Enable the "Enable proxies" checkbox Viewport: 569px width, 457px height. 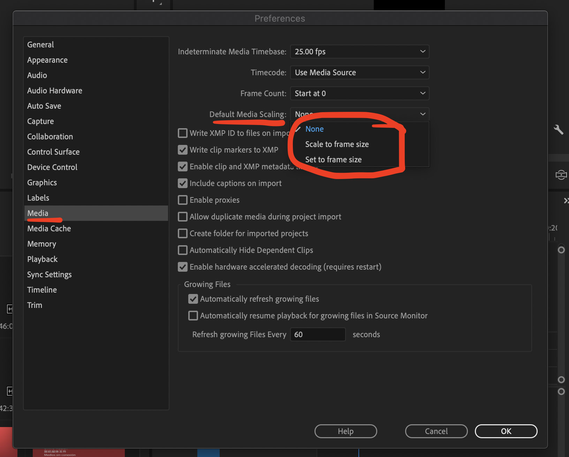(x=183, y=200)
